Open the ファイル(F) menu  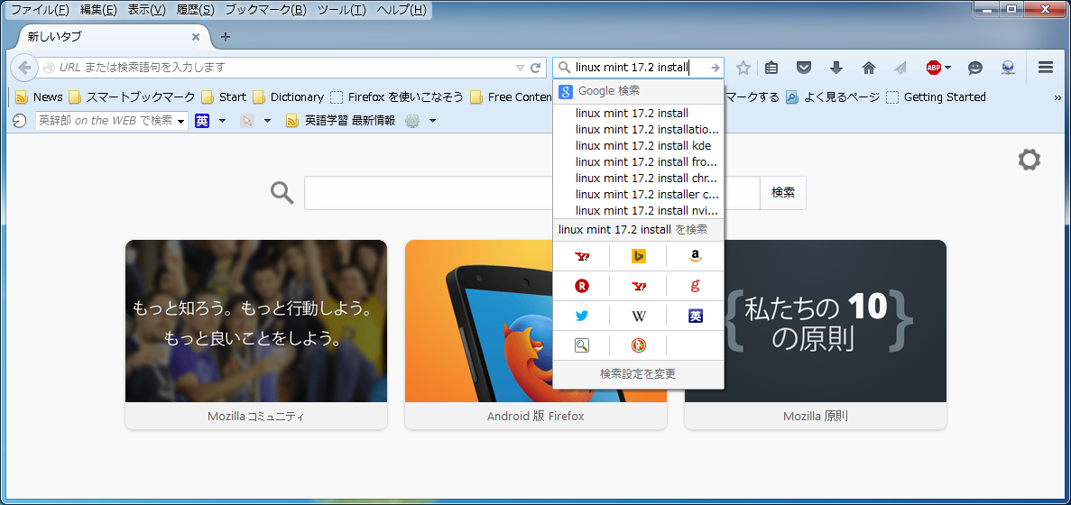[40, 10]
